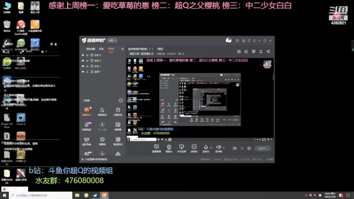Click the start-stream button at bottom right
Viewport: 354px width, 199px height.
[262, 149]
